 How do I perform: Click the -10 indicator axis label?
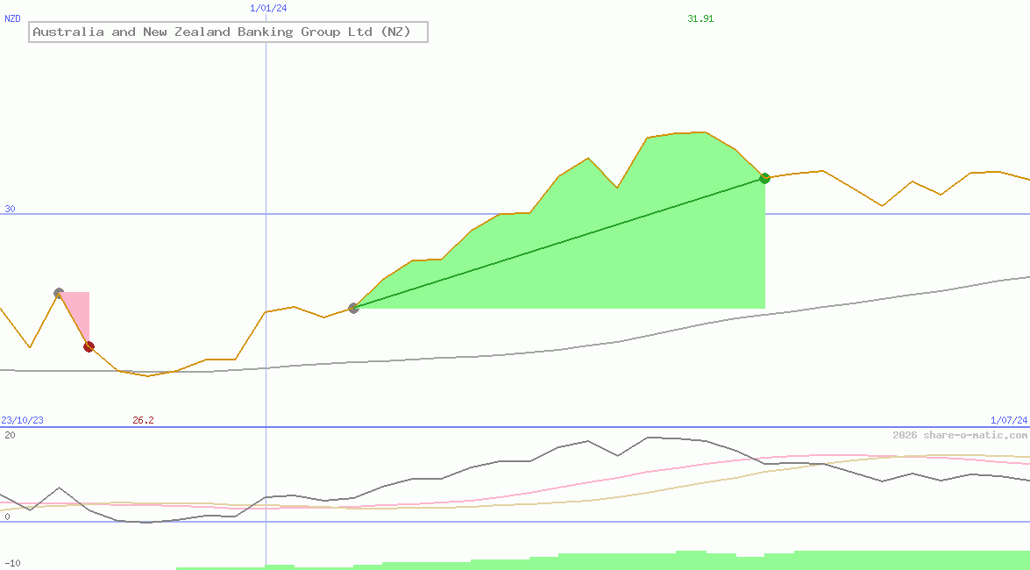[12, 564]
